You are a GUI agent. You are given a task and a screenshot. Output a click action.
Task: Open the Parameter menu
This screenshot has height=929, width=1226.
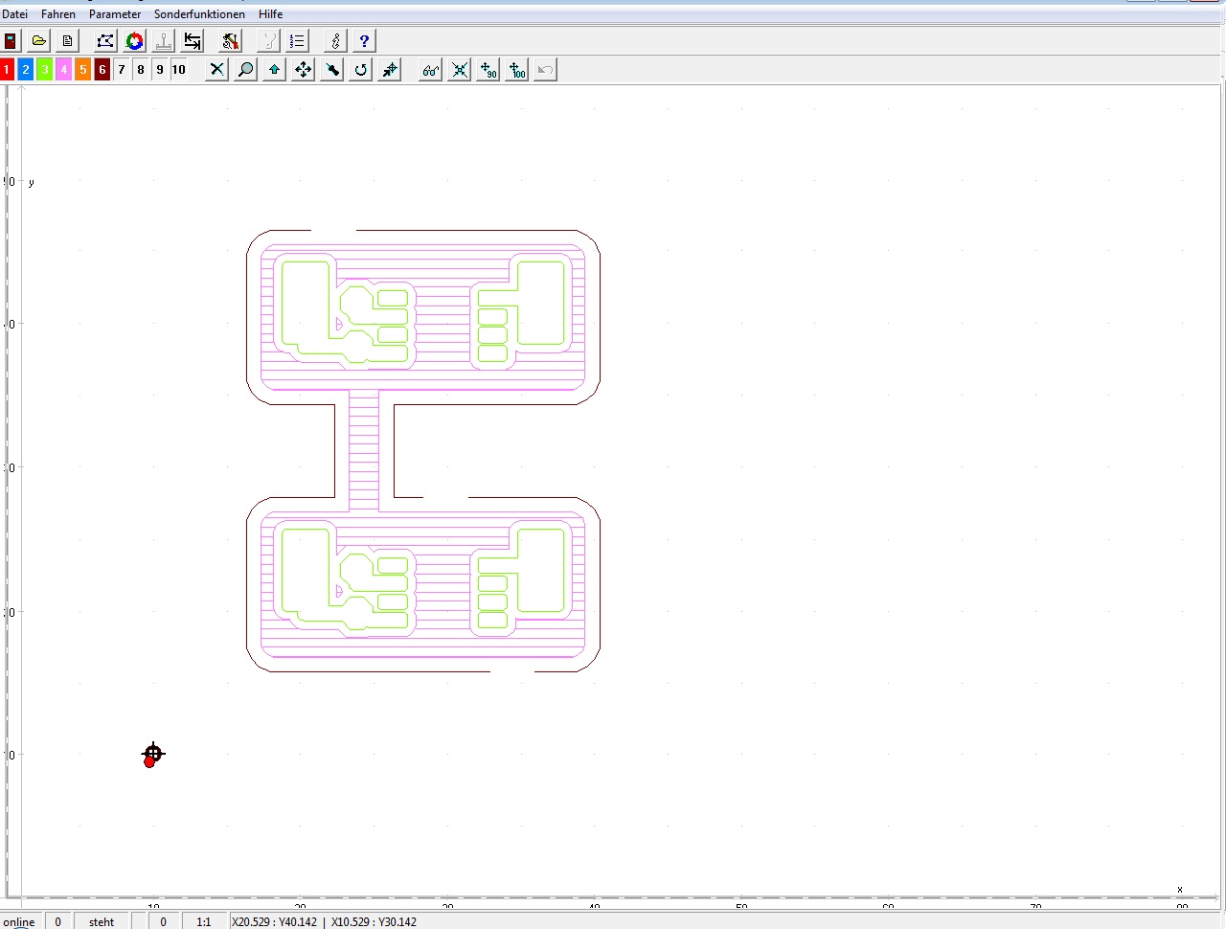115,14
